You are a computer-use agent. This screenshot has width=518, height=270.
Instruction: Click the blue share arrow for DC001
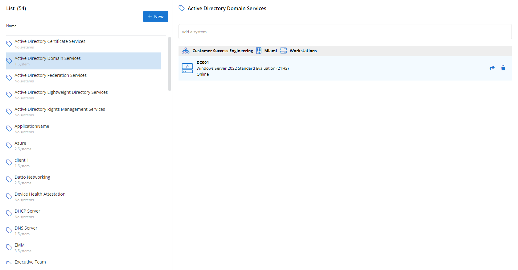[x=492, y=68]
